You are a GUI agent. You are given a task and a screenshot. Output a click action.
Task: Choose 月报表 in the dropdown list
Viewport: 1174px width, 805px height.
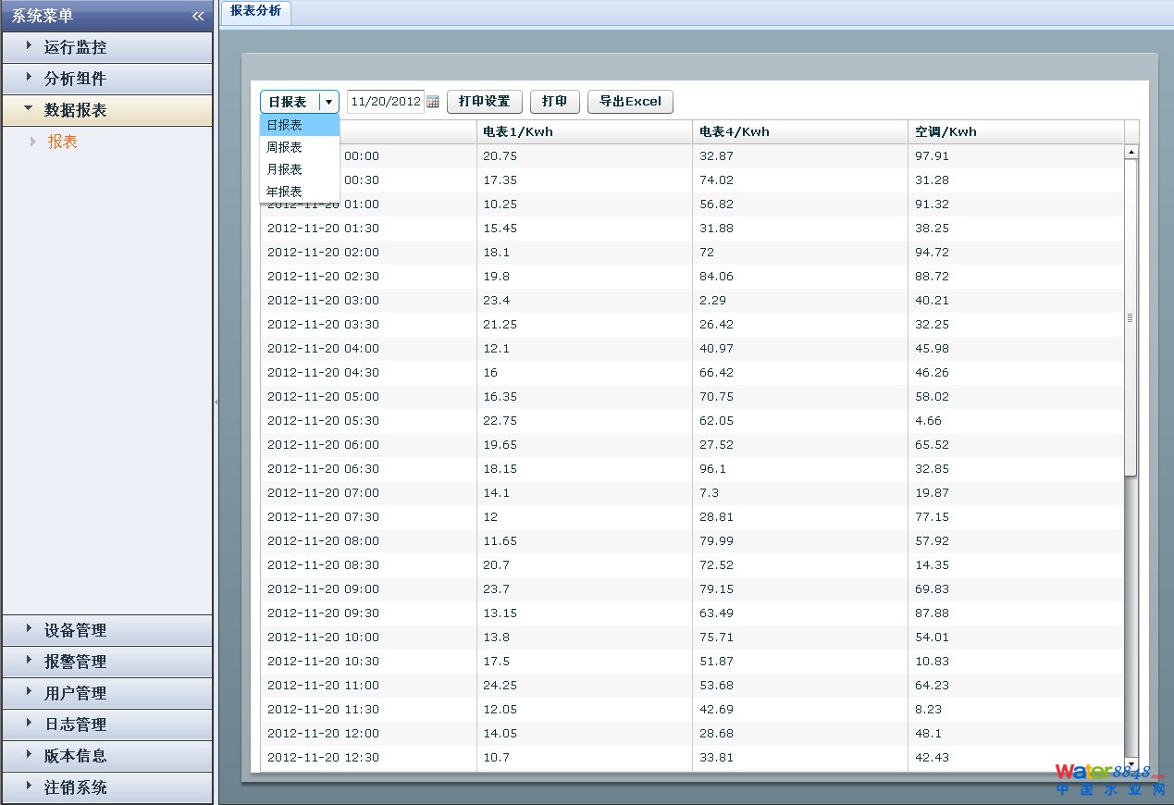tap(285, 169)
